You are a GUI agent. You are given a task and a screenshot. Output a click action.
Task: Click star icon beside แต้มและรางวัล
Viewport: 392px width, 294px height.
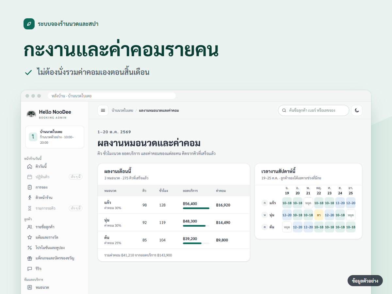coord(30,237)
